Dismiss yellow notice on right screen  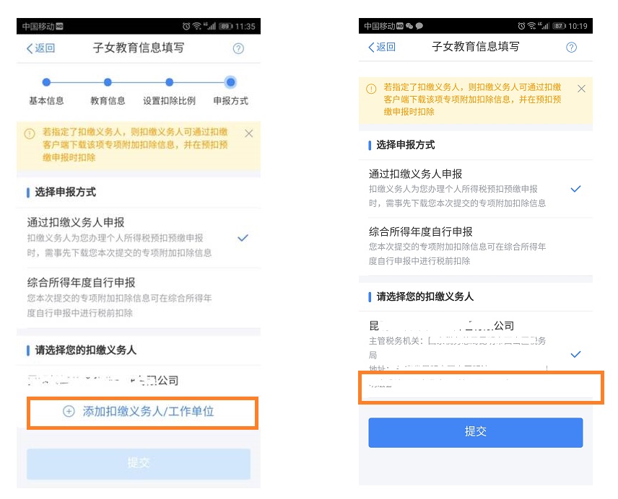(x=581, y=89)
